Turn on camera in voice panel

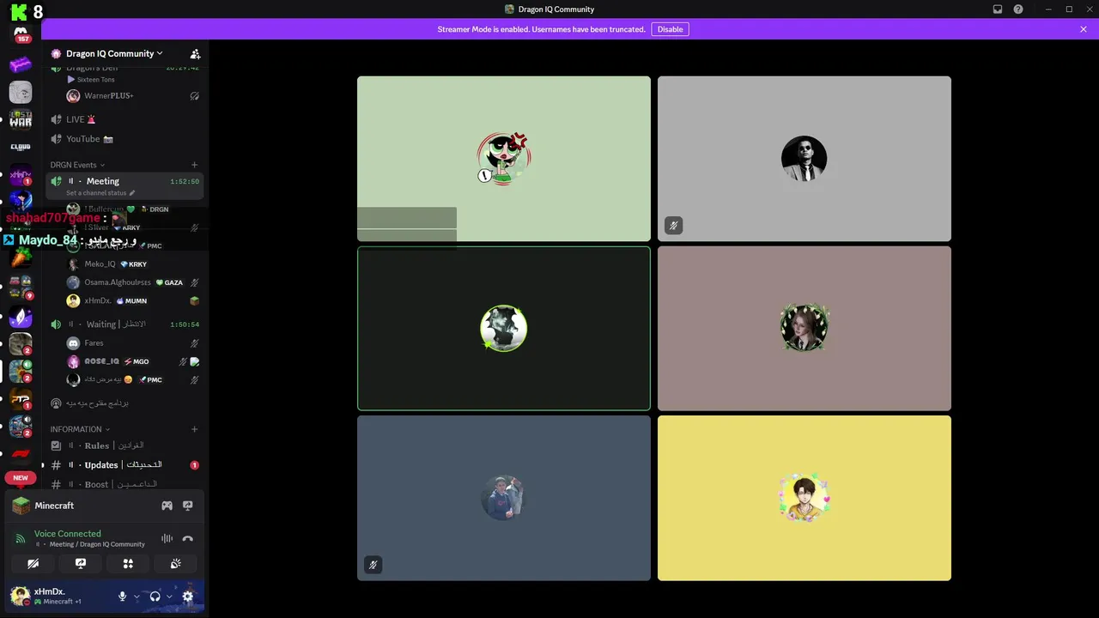(33, 564)
